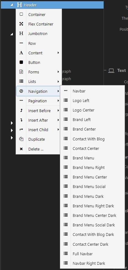
Task: Click the Duplicate copy icon
Action: click(21, 139)
